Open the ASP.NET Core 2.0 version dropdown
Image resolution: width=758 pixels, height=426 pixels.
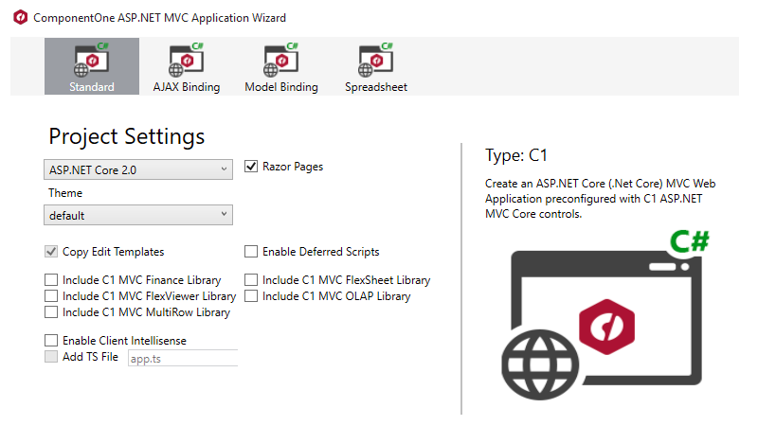pos(138,169)
